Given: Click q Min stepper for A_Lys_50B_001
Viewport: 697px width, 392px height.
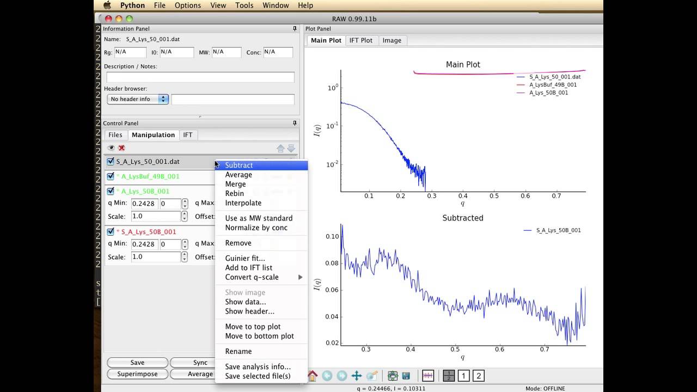Looking at the screenshot, I should tap(185, 204).
